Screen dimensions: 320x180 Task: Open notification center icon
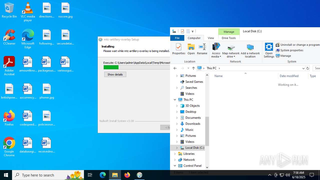(312, 175)
